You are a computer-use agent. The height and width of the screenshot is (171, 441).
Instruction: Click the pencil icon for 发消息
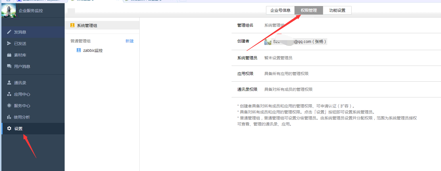pyautogui.click(x=9, y=32)
